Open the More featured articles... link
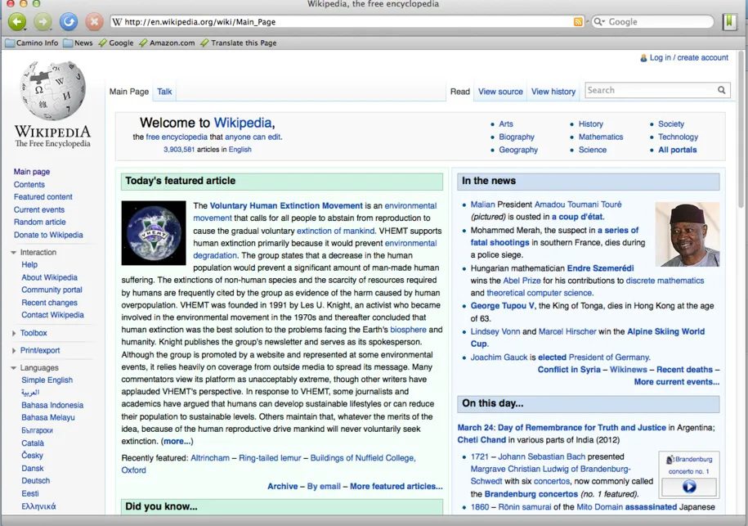748x526 pixels. (x=396, y=487)
